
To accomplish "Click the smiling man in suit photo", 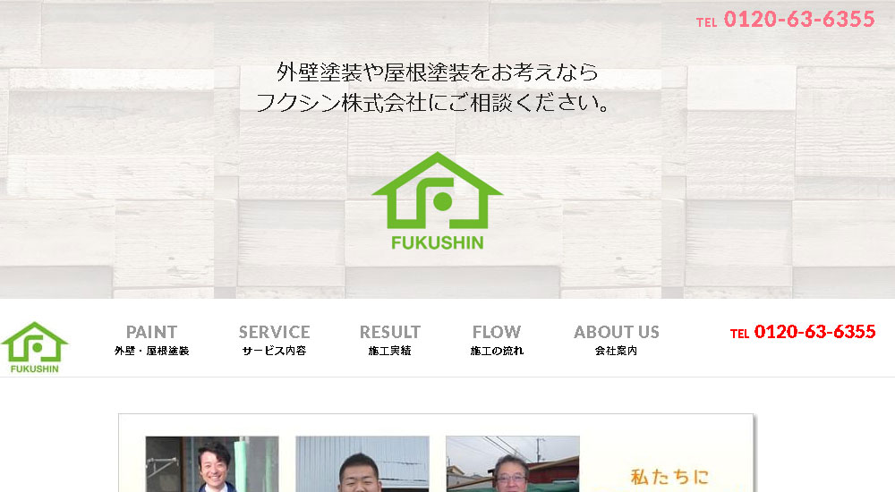I will (x=212, y=464).
